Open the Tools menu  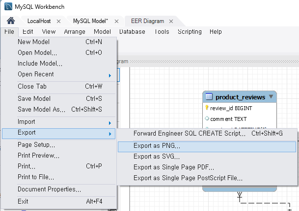click(x=162, y=31)
